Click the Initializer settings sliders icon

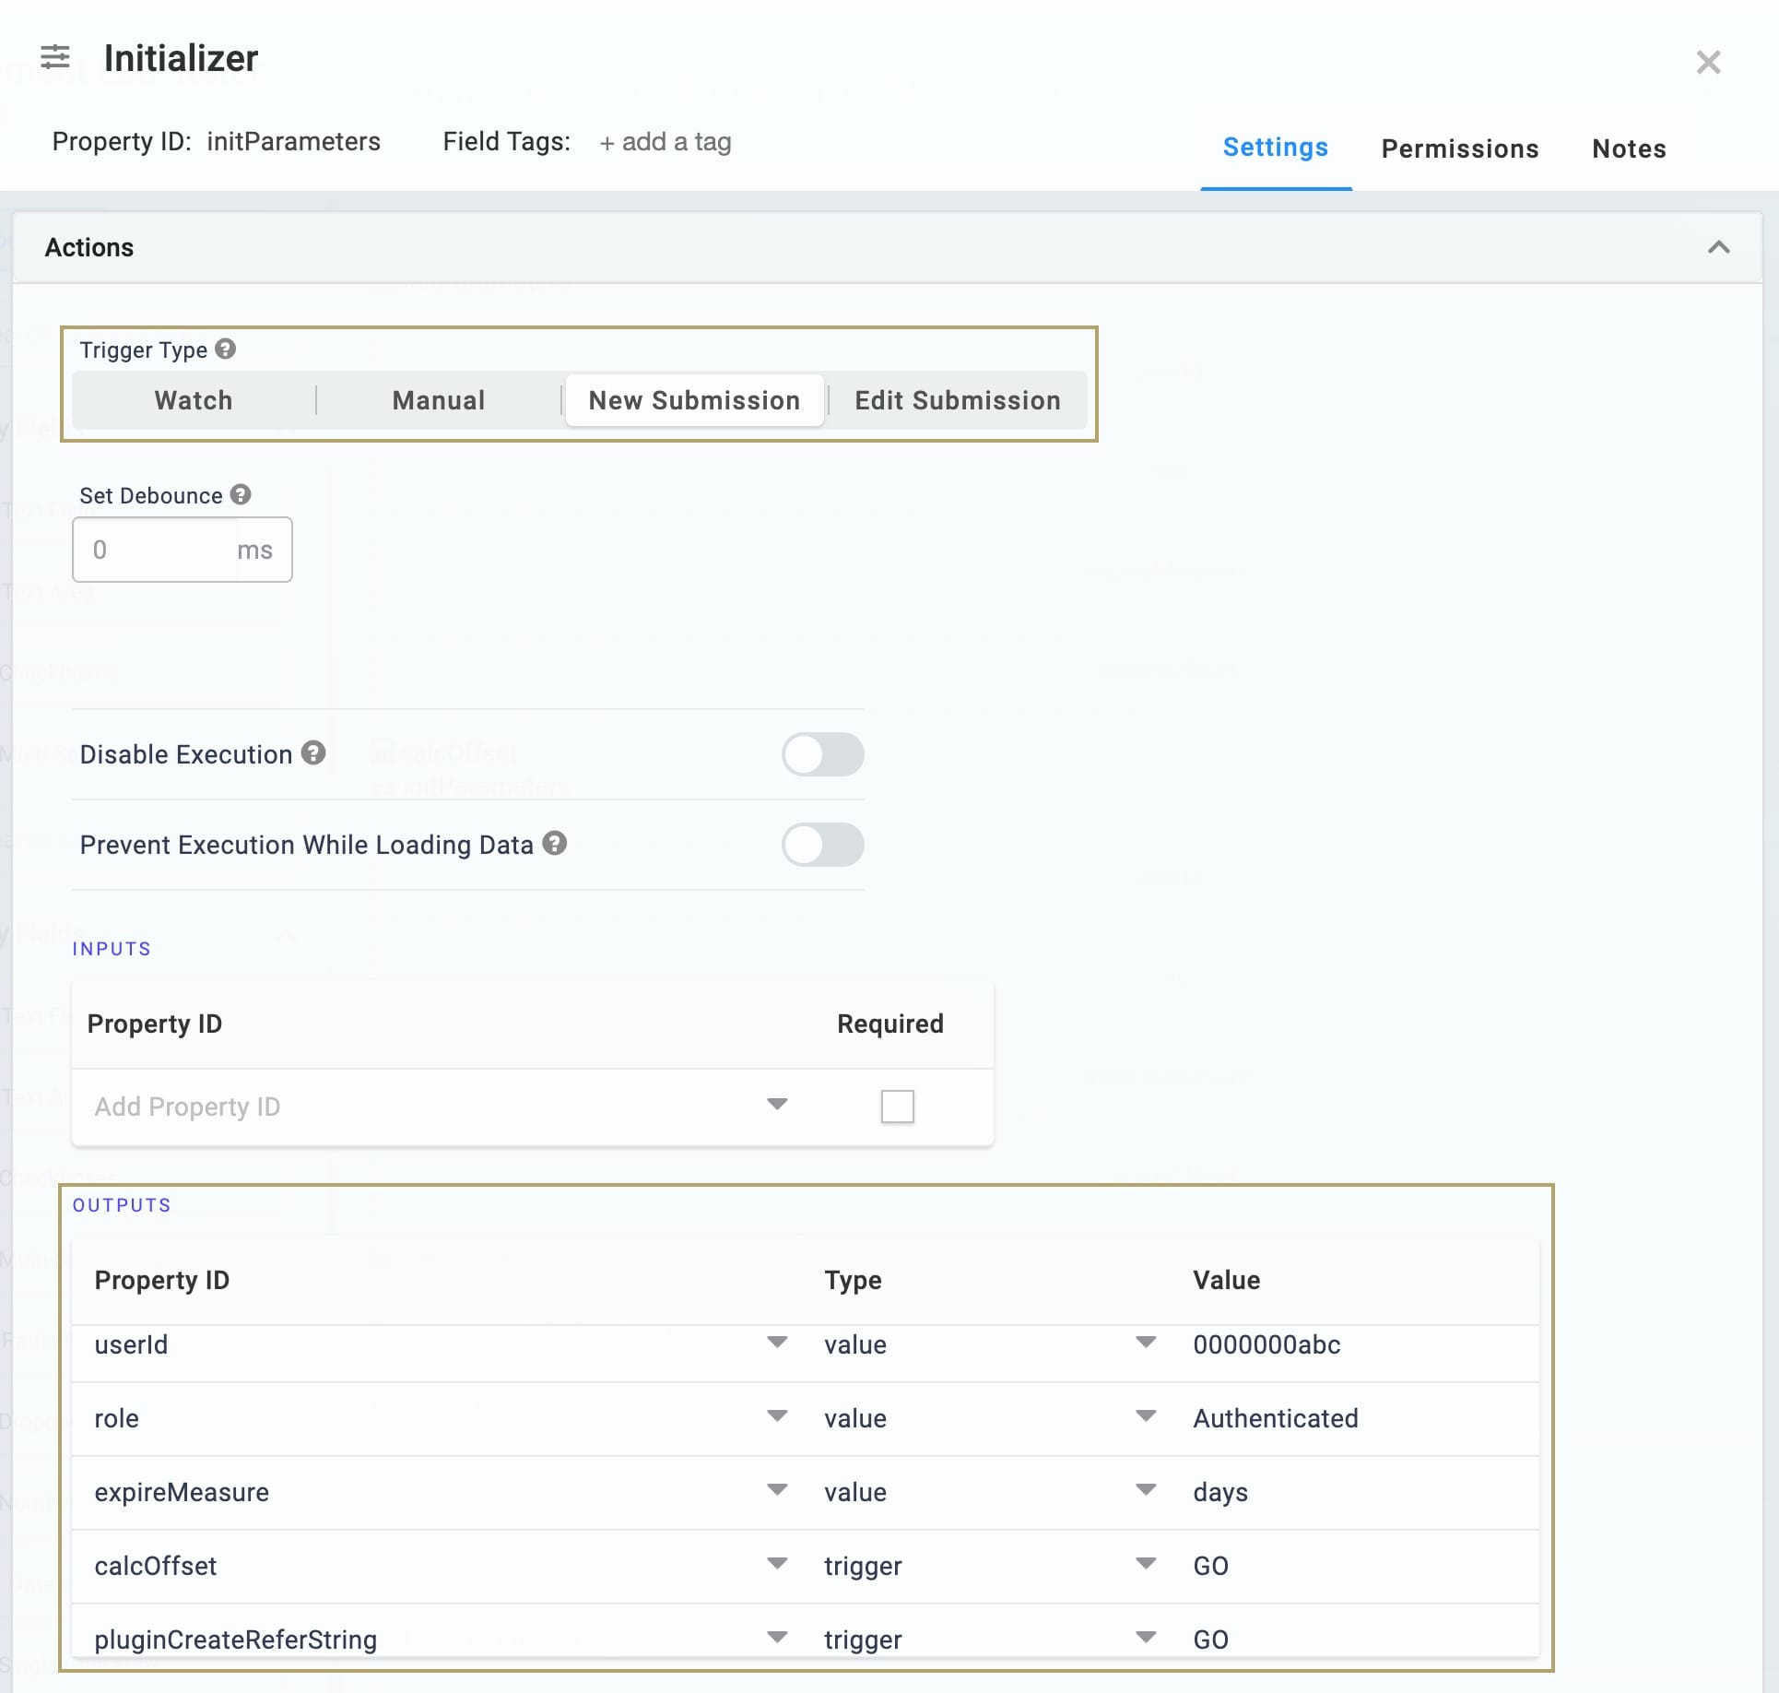pos(55,57)
